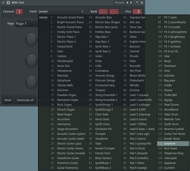Select Pad 1 (new age) patch
190x171 pixels.
(x=140, y=134)
